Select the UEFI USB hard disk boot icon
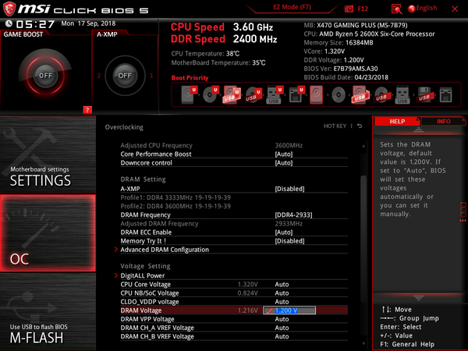Viewport: 468px width, 351px height. [x=232, y=95]
